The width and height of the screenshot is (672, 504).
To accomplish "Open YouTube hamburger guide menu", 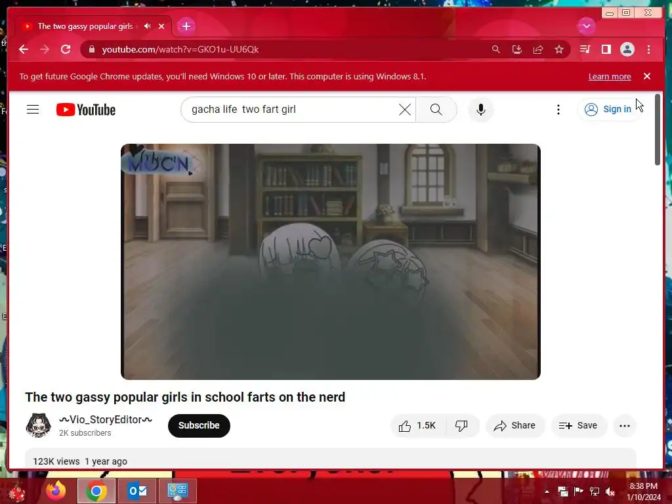I will point(33,110).
